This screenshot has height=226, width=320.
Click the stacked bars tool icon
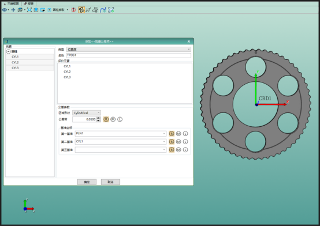[95, 10]
